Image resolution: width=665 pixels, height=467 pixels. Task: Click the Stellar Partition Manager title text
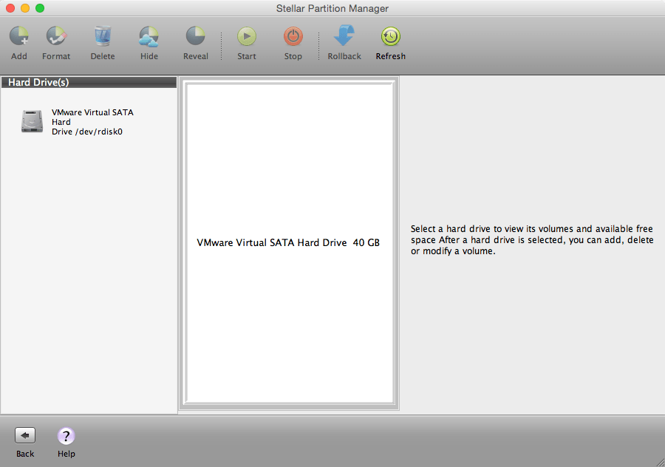coord(332,8)
